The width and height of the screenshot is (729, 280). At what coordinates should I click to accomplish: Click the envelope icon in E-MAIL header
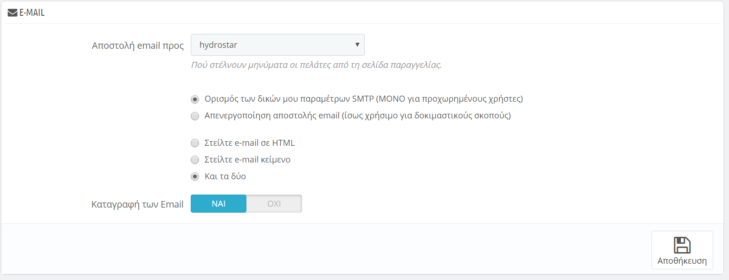click(13, 13)
